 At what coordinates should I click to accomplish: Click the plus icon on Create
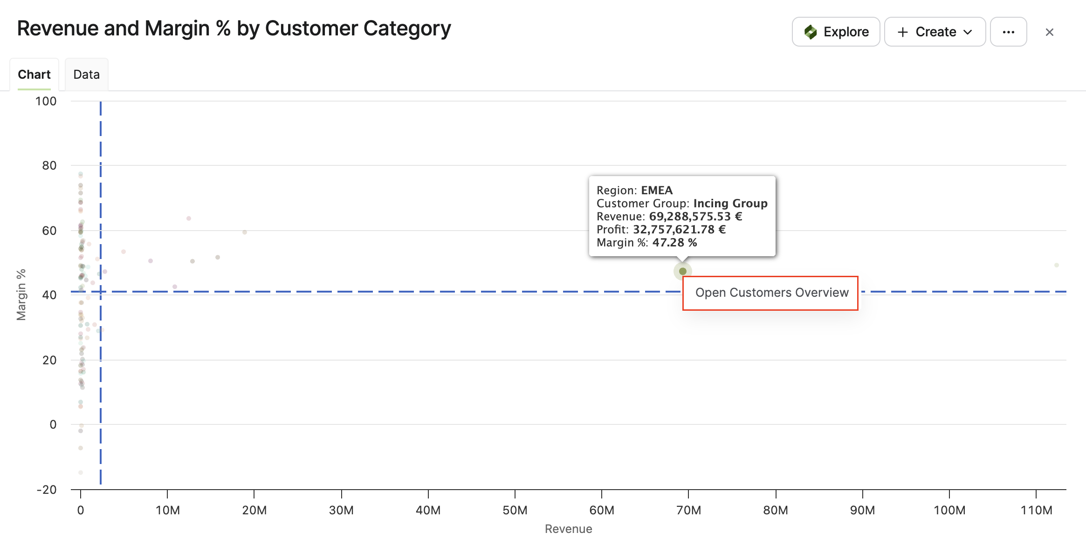902,32
